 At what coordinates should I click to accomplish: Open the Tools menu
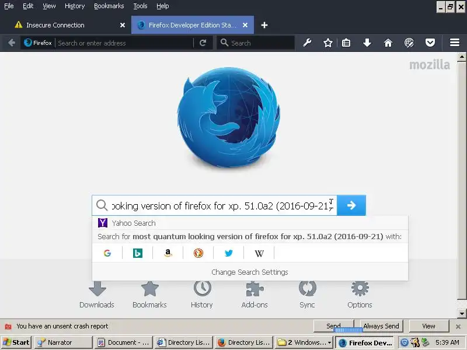tap(140, 6)
